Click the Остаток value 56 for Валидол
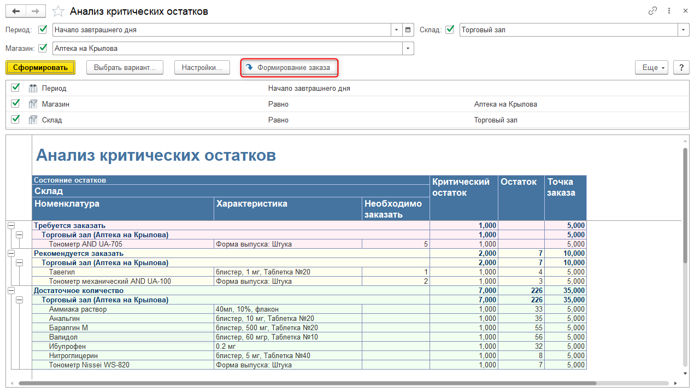The width and height of the screenshot is (694, 392). click(521, 337)
